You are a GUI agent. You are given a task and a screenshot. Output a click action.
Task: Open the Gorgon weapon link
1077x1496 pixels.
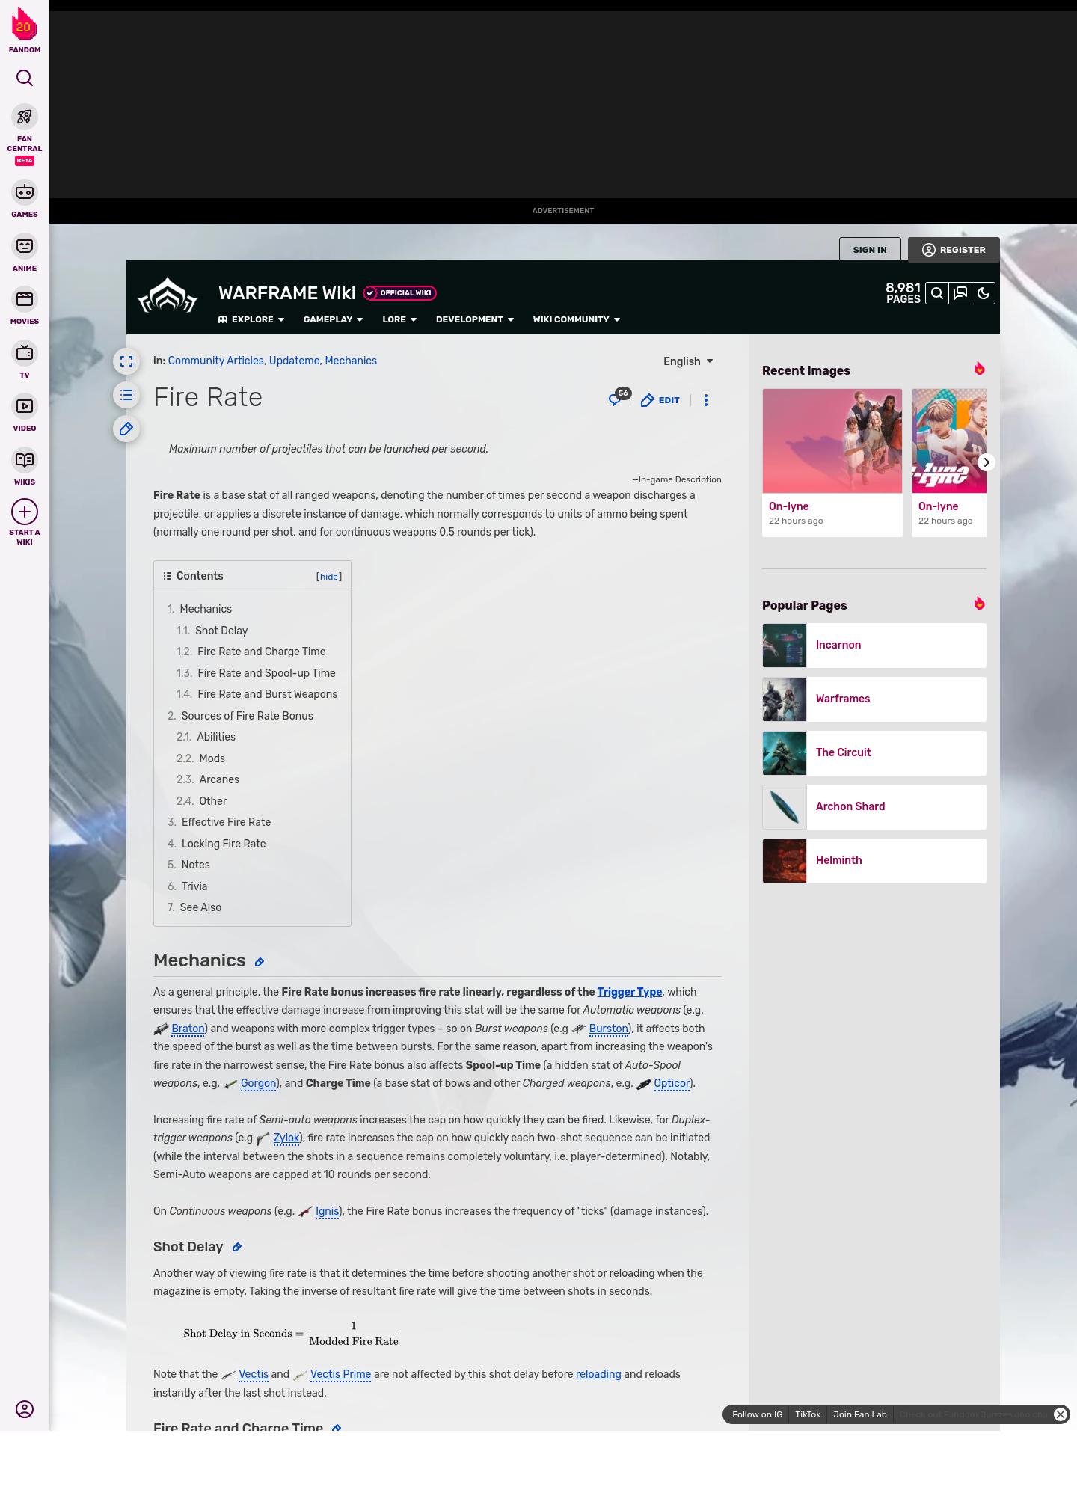coord(259,1083)
